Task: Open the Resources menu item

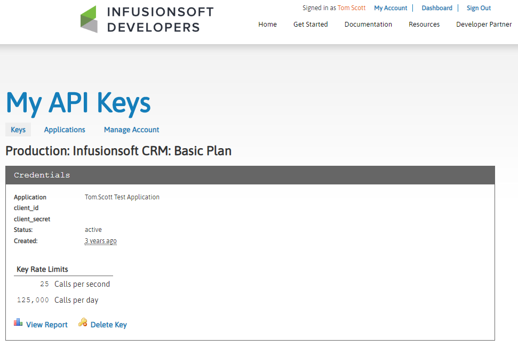Action: point(424,24)
